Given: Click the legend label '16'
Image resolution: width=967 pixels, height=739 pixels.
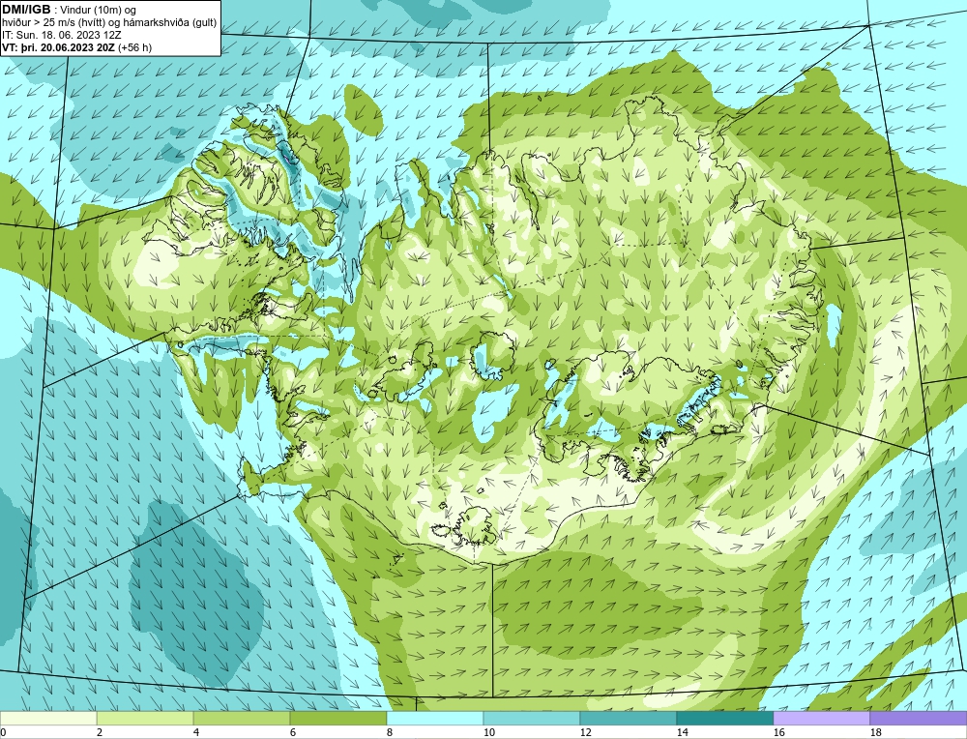Looking at the screenshot, I should (x=778, y=732).
